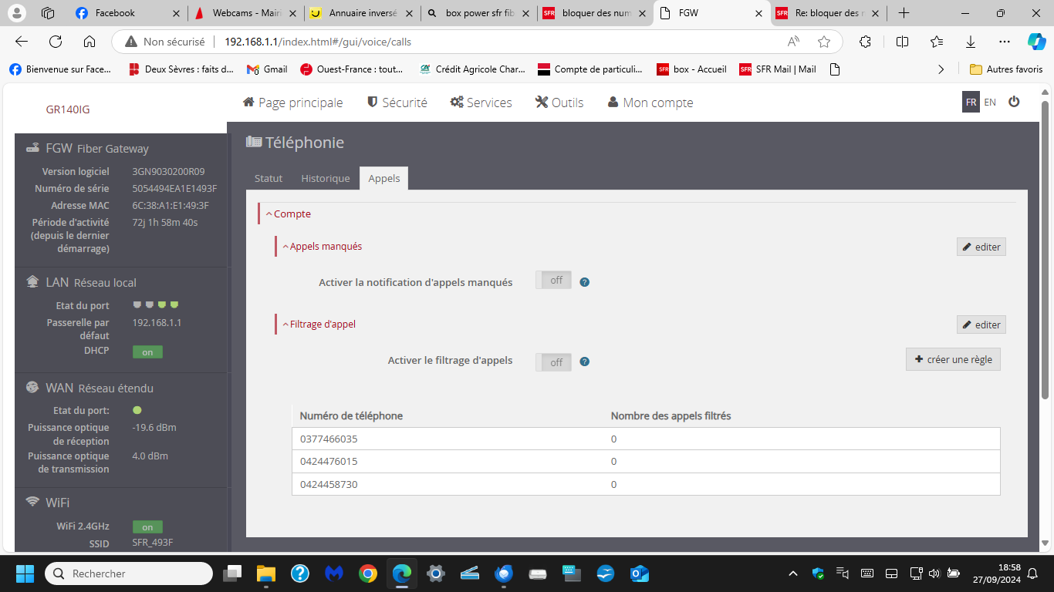Enable the call filtering switch

[x=553, y=362]
